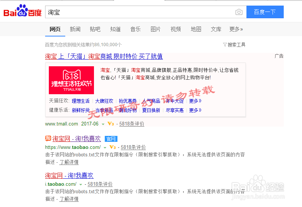Open the 夏日换新 link

tap(151, 110)
